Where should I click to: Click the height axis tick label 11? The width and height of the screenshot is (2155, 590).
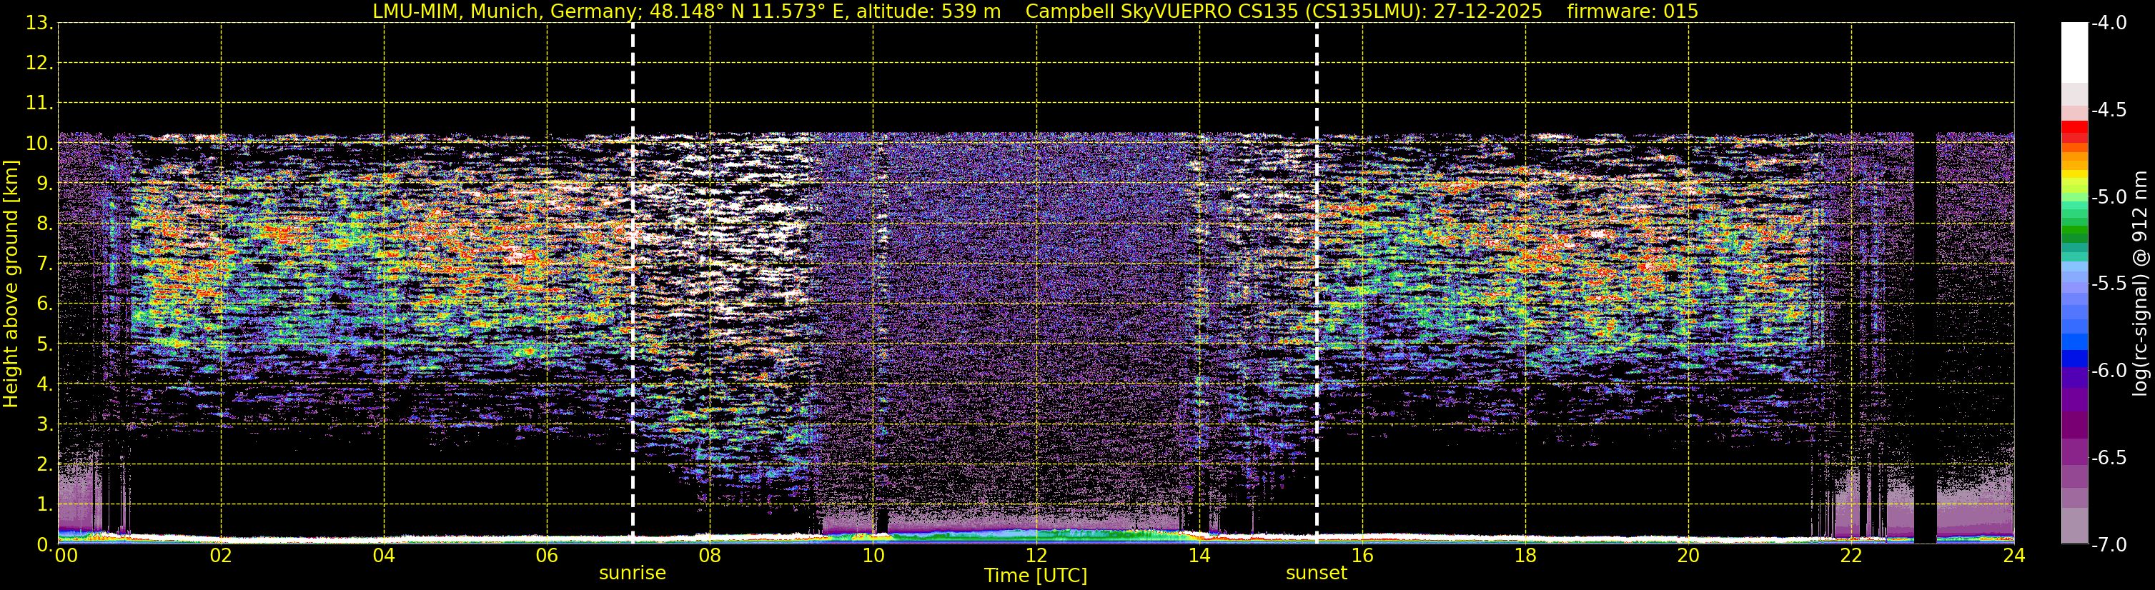tap(39, 104)
